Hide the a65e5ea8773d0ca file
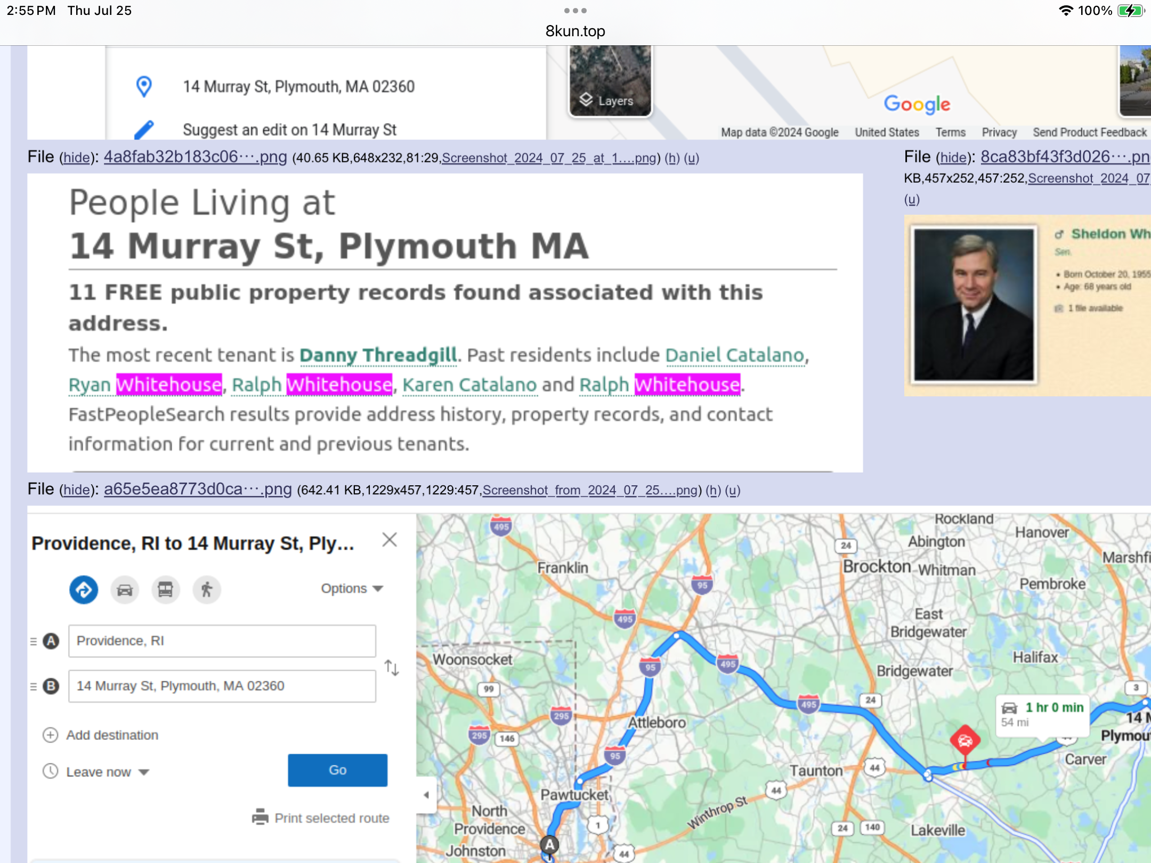 click(77, 490)
